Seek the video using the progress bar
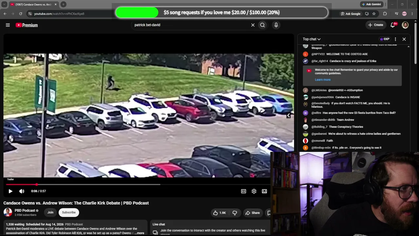 [x=138, y=185]
